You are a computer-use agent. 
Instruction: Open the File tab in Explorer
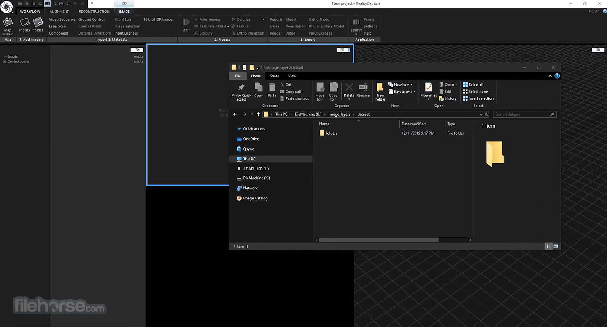[238, 76]
